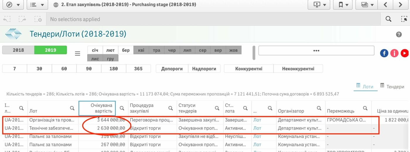The height and width of the screenshot is (152, 410).
Task: Switch to the Тендери tab
Action: pos(392,86)
